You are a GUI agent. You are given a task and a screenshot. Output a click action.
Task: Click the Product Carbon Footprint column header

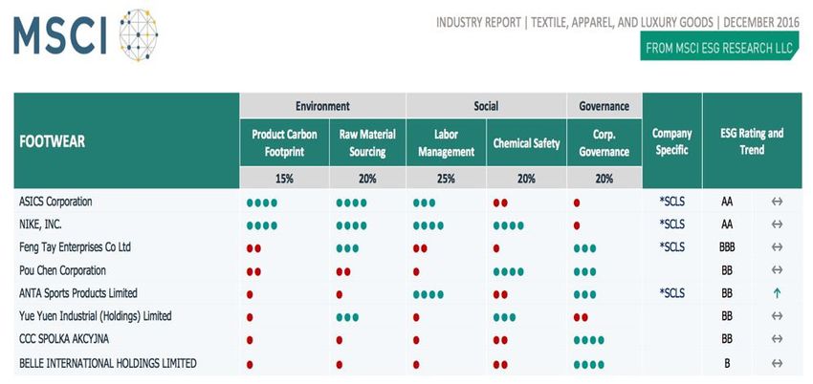point(284,143)
